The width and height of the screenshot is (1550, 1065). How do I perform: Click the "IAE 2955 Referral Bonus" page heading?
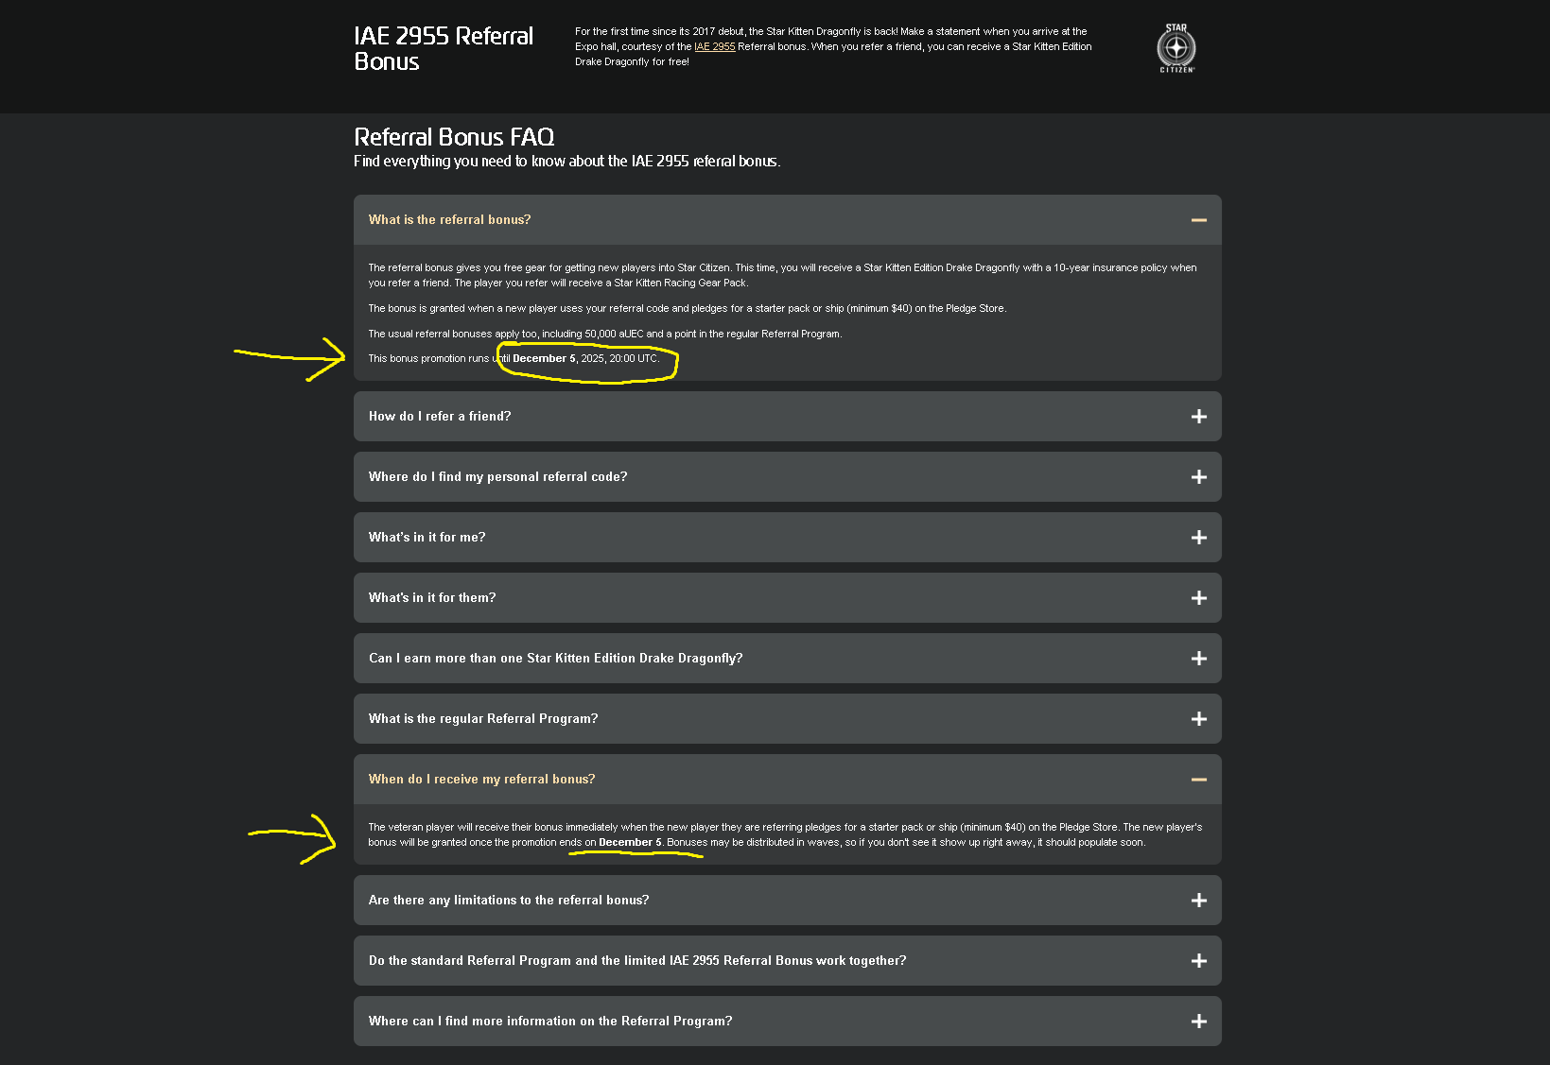pos(444,48)
